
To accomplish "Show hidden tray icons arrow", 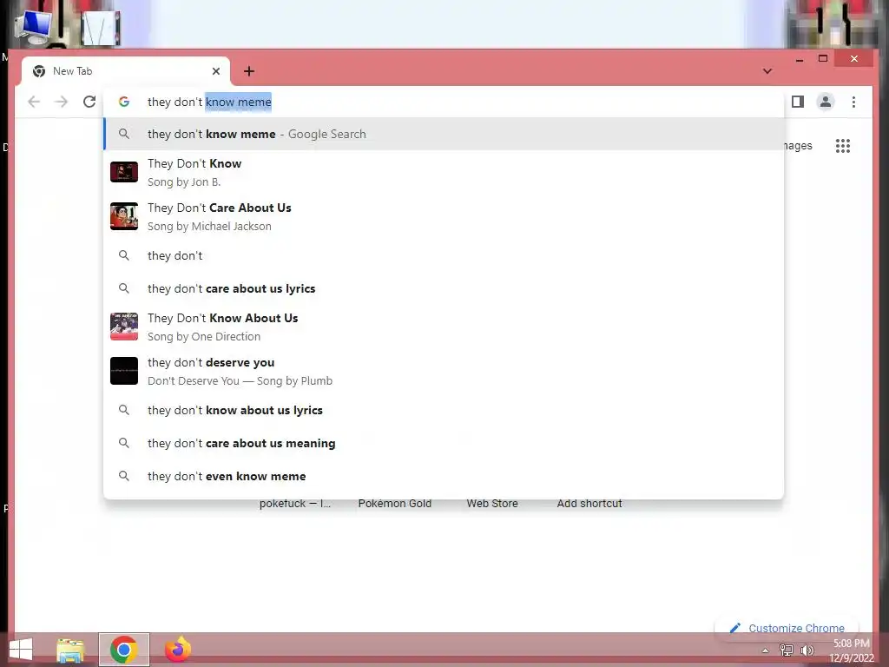I will (x=765, y=650).
